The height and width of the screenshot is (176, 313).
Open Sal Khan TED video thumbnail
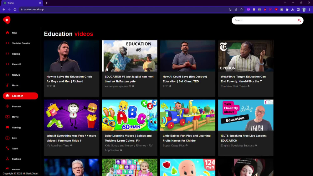pyautogui.click(x=187, y=56)
